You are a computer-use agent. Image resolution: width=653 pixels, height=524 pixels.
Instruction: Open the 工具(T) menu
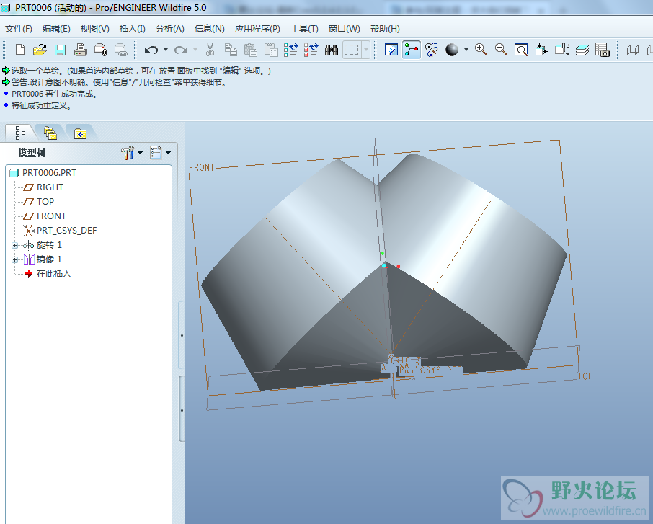(304, 29)
